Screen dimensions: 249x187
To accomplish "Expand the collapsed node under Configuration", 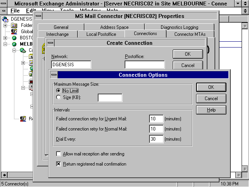I will pyautogui.click(x=23, y=63).
